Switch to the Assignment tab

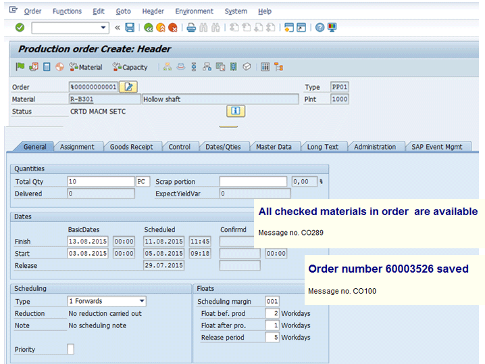click(77, 147)
